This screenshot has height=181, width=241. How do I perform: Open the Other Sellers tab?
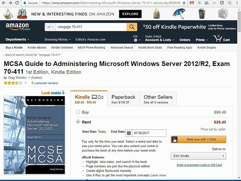[x=158, y=99]
